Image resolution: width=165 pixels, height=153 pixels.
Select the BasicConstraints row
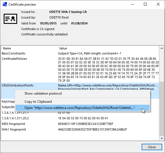coord(80,53)
